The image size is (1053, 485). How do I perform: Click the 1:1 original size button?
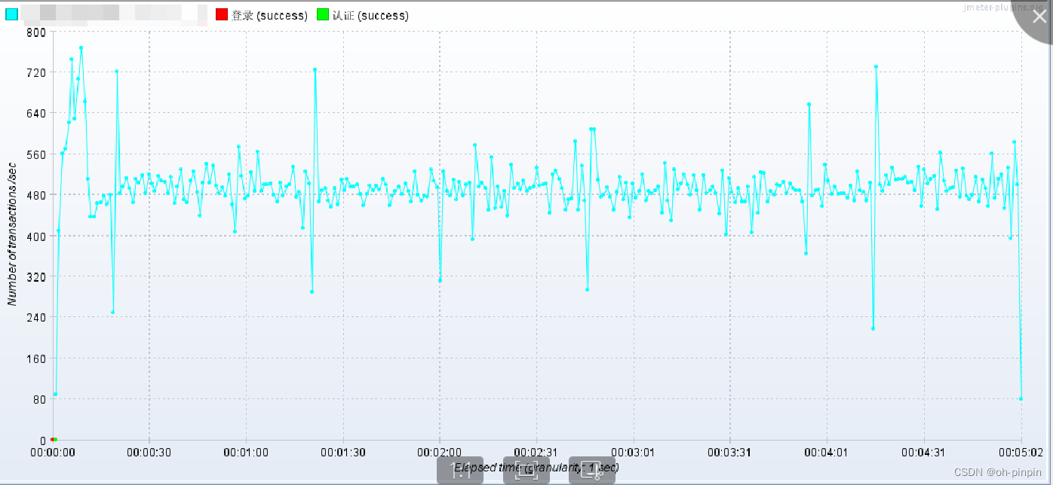[x=460, y=470]
